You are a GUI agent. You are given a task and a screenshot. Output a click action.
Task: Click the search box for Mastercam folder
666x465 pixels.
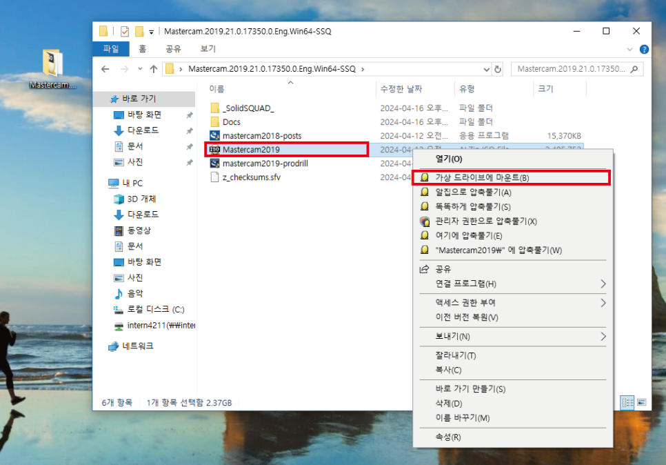tap(577, 69)
